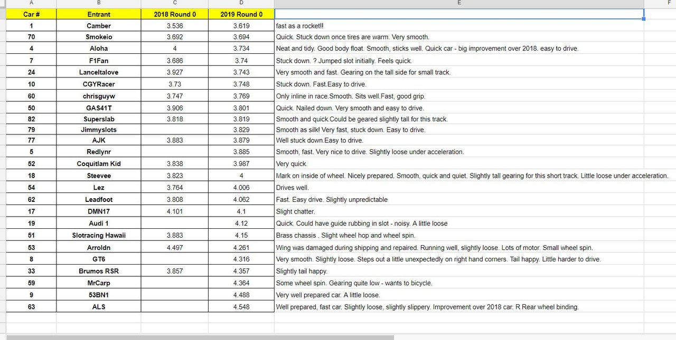
Task: Click the comment 'Very quick.'
Action: coord(292,164)
